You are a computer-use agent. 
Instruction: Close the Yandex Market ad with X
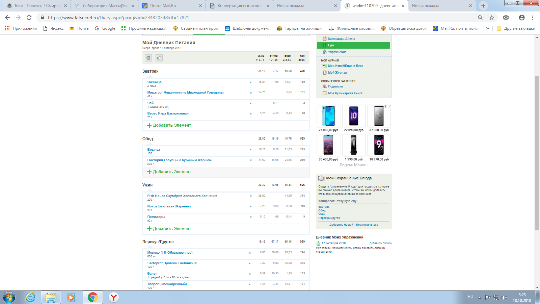click(389, 106)
